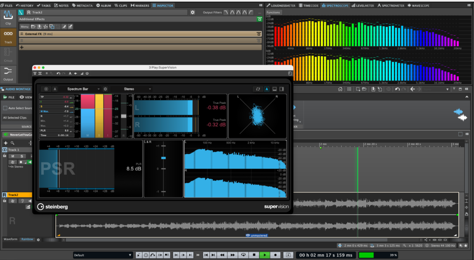Open SuperVision module settings gear
474x260 pixels.
tap(105, 89)
